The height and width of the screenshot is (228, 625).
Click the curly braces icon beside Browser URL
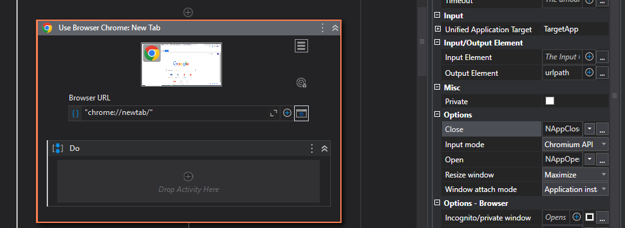[x=75, y=113]
